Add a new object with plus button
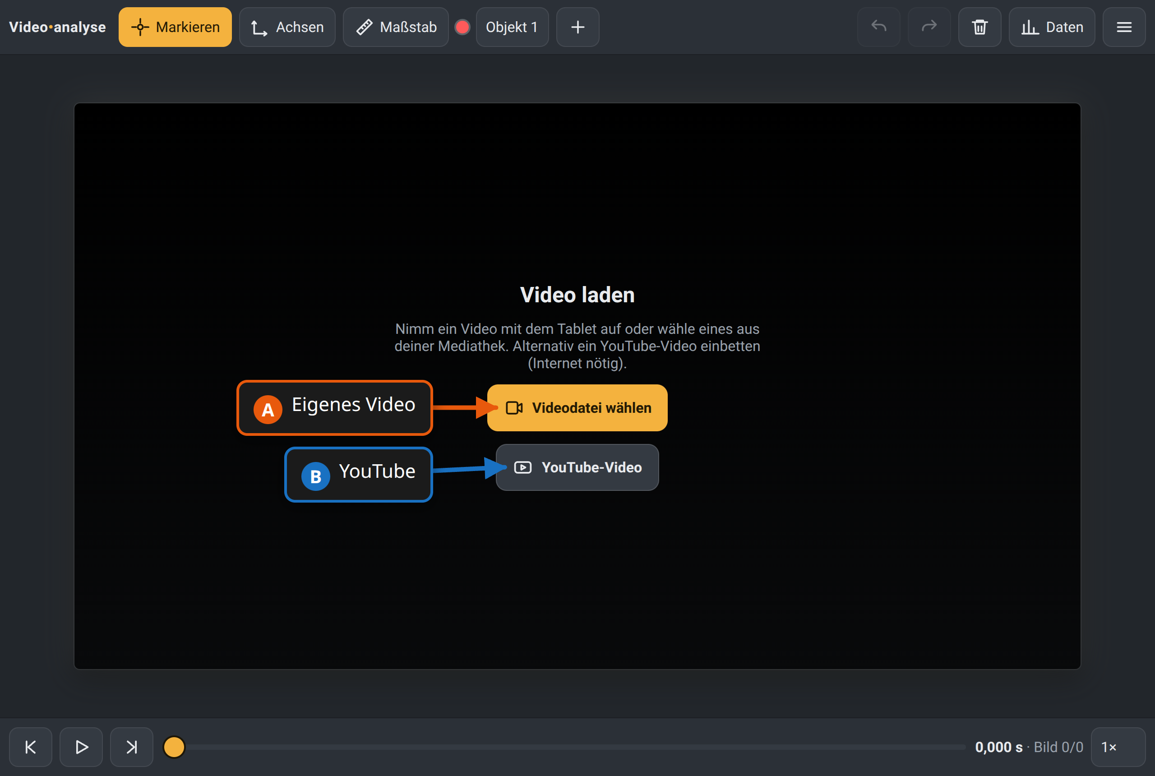This screenshot has width=1155, height=776. [x=577, y=27]
